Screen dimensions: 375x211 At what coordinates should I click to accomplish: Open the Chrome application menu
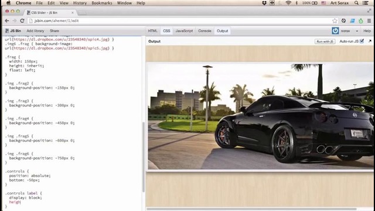click(x=23, y=3)
